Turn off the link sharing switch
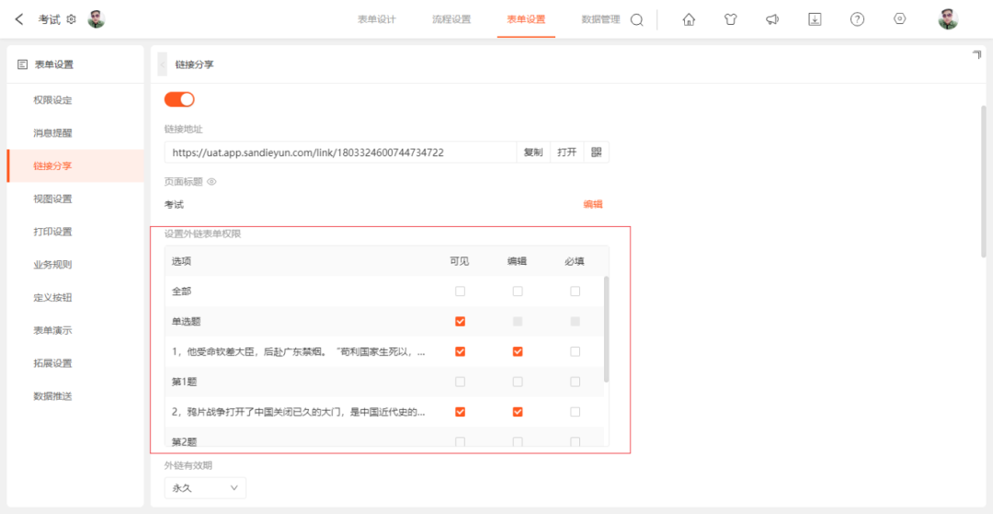The width and height of the screenshot is (993, 514). click(179, 99)
